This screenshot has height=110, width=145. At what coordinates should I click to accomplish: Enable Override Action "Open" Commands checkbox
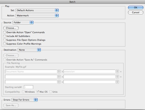4,32
